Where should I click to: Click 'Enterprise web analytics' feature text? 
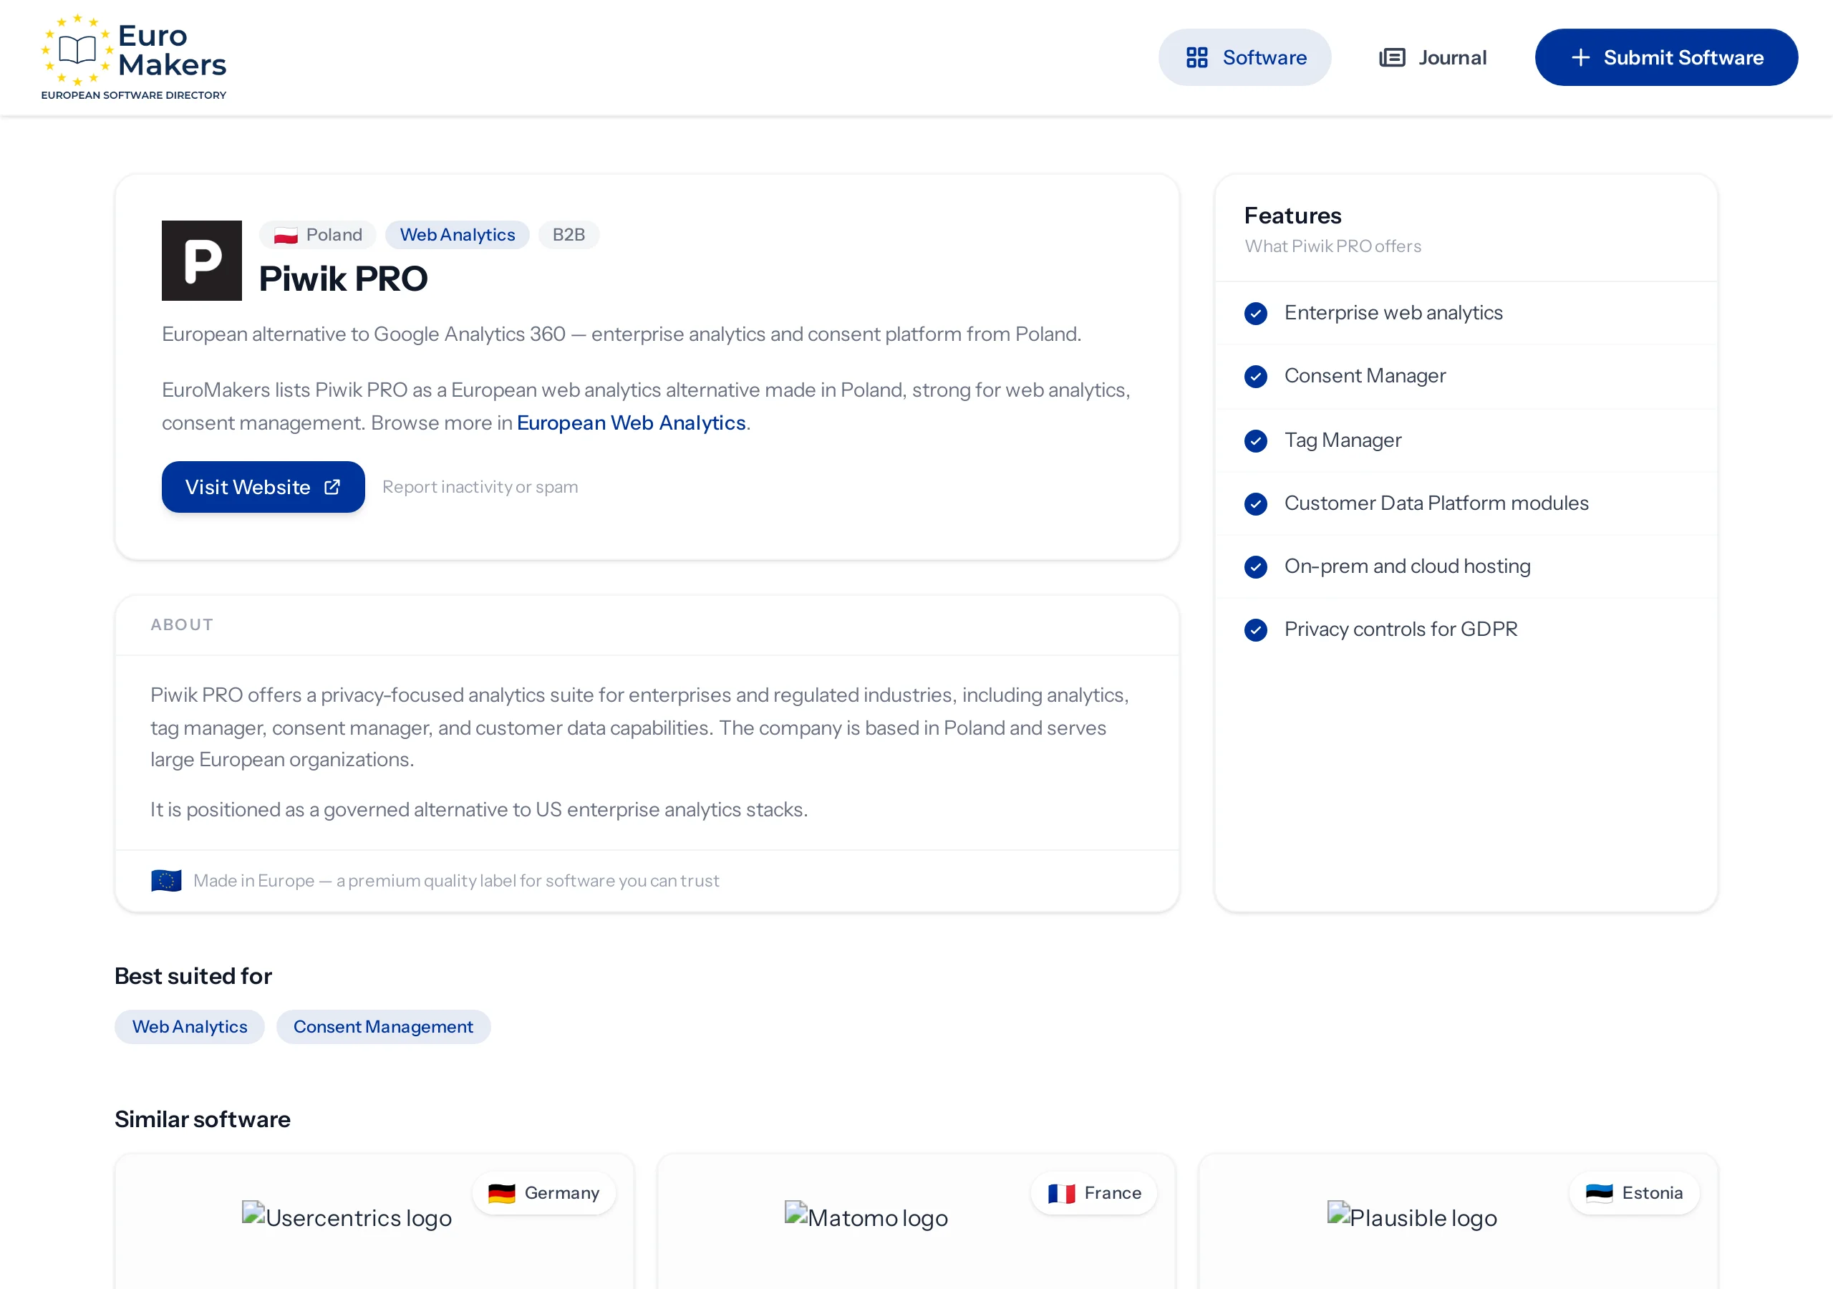point(1393,313)
